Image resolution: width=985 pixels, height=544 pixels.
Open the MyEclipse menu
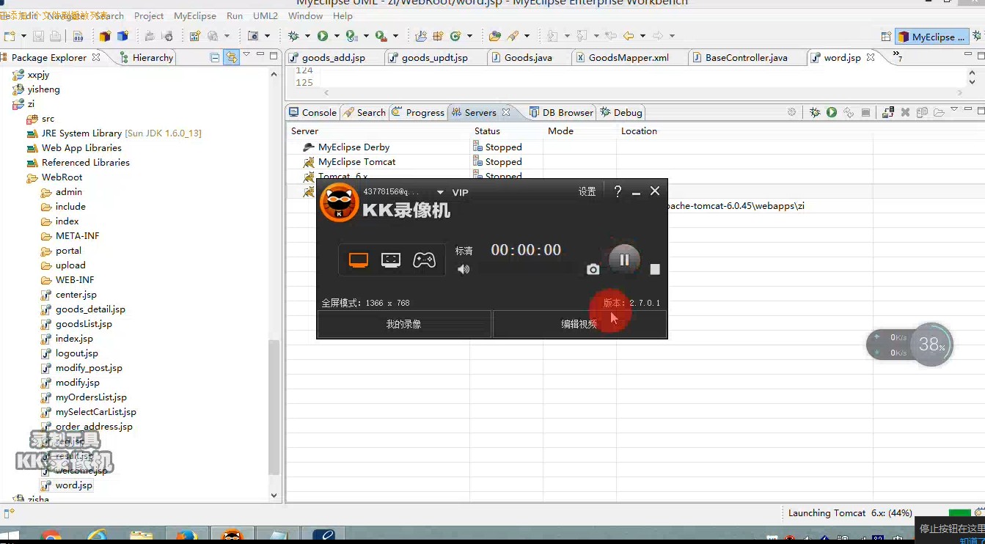[x=195, y=15]
